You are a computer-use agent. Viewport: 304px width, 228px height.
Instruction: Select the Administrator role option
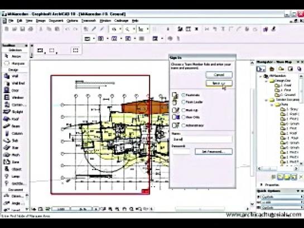(x=184, y=125)
